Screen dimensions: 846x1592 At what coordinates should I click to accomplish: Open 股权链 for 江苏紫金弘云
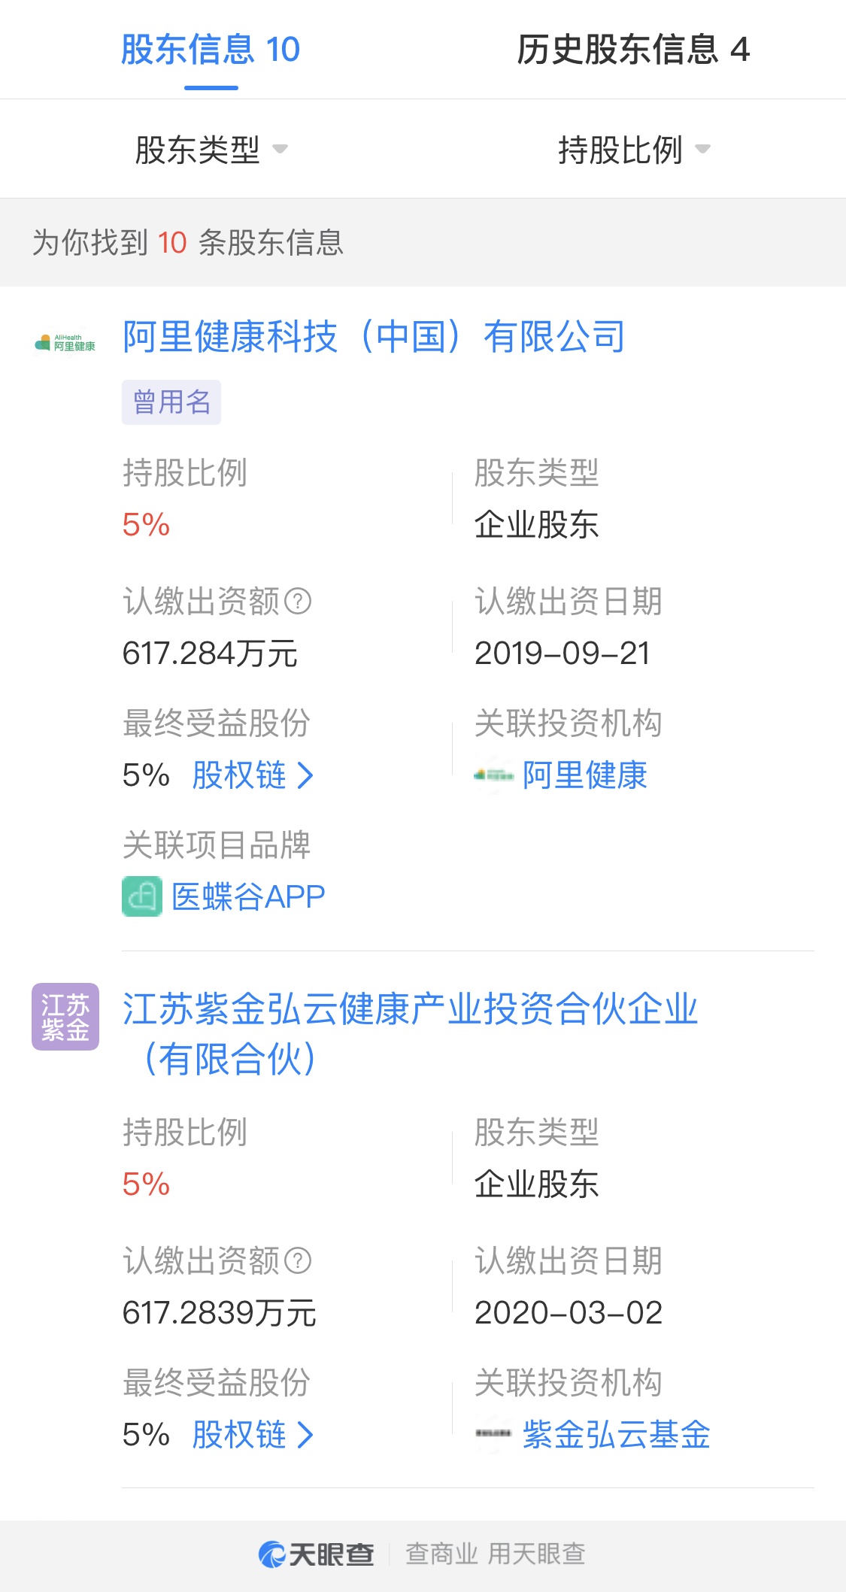pyautogui.click(x=253, y=1435)
